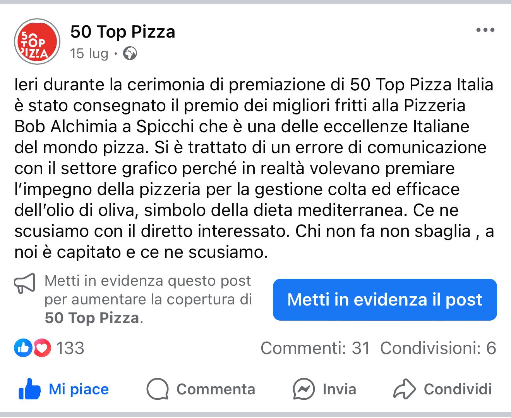
Task: Click the red heart reaction icon
Action: coord(42,348)
